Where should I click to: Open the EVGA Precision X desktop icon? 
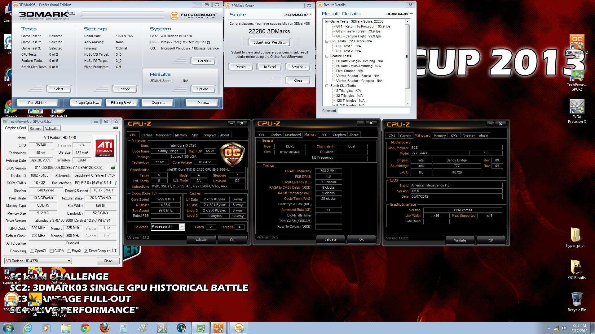click(577, 111)
